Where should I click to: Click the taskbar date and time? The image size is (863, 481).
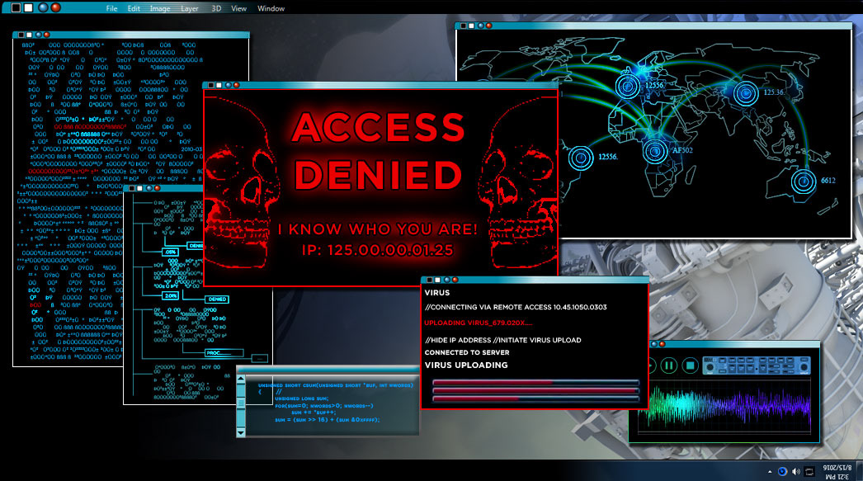click(x=837, y=472)
